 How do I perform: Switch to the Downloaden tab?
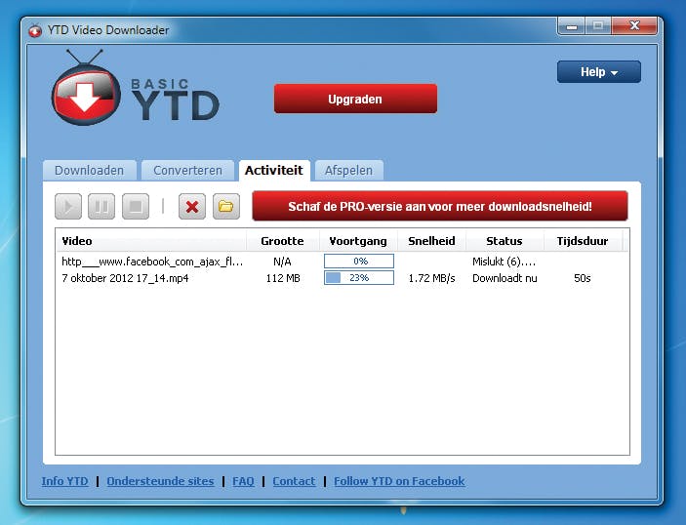[89, 170]
